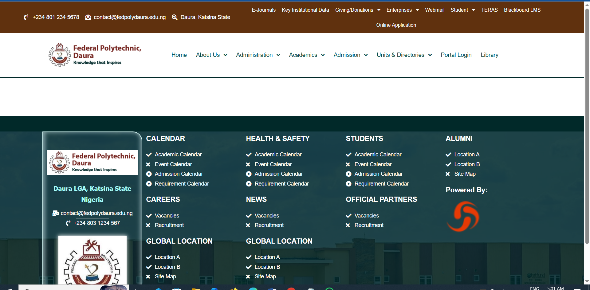Select Portal Login in the navigation
590x290 pixels.
tap(456, 55)
